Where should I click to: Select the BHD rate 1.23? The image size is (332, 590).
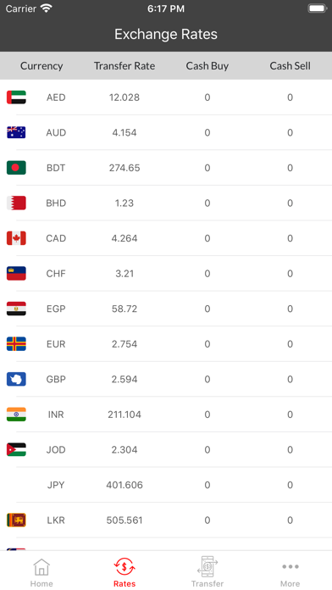point(125,203)
